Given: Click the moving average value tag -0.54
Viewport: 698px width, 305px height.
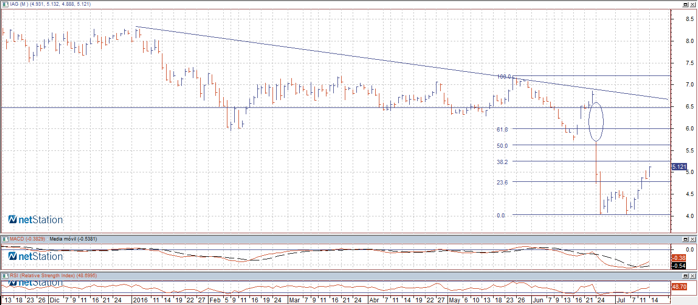Looking at the screenshot, I should (679, 265).
